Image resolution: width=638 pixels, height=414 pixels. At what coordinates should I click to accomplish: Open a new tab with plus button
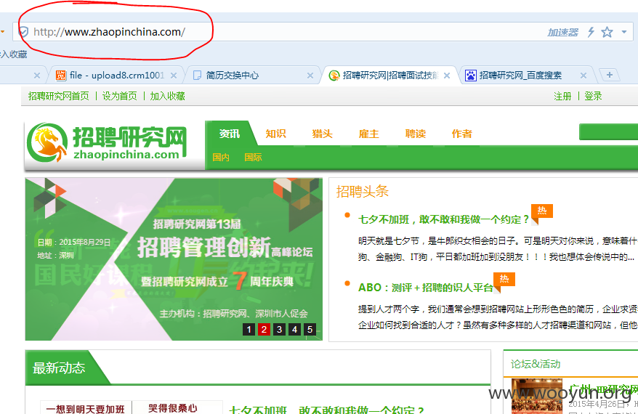point(610,75)
